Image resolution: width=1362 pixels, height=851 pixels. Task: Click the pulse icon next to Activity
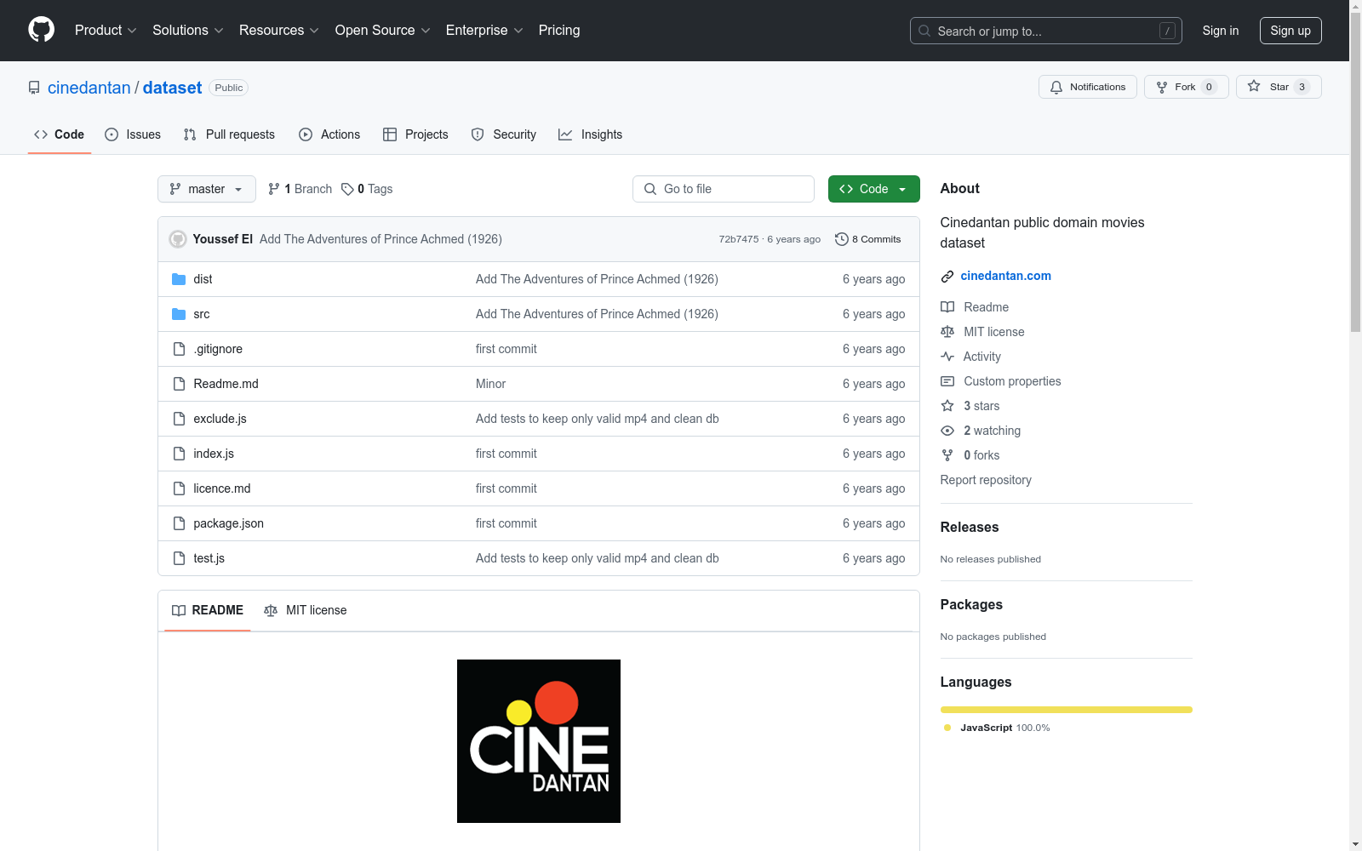coord(947,357)
